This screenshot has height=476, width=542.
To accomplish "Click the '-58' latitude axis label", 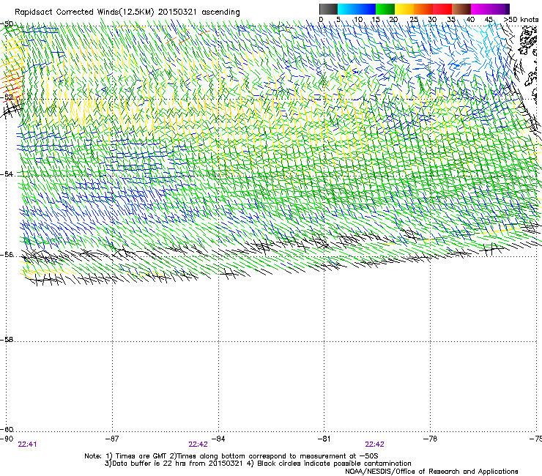I will click(7, 340).
